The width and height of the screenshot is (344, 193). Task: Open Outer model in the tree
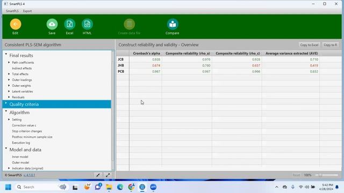click(x=20, y=162)
